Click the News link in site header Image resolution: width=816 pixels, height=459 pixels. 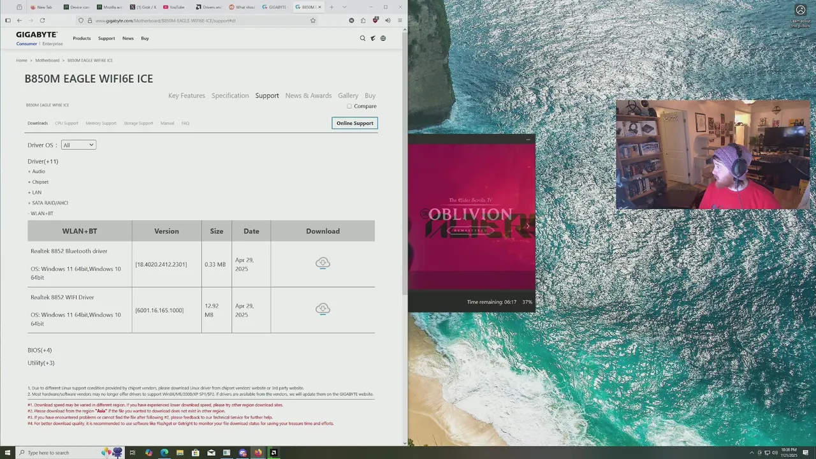pyautogui.click(x=128, y=38)
